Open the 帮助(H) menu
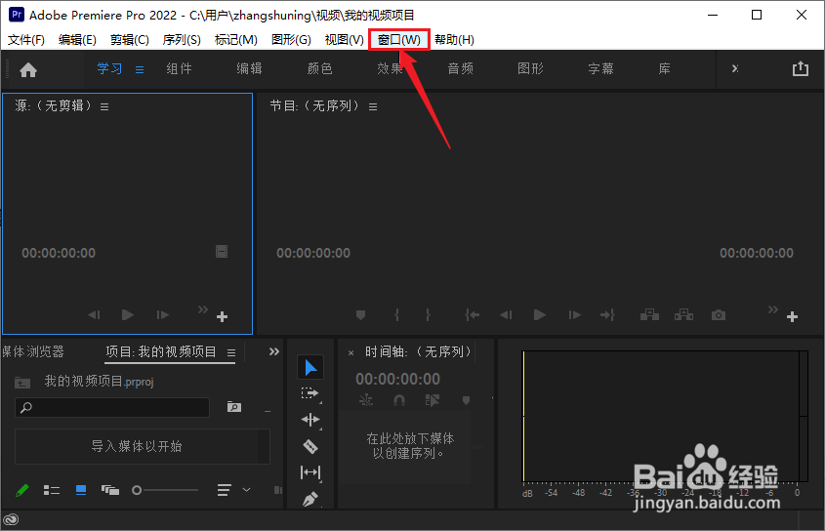This screenshot has width=825, height=531. tap(454, 40)
